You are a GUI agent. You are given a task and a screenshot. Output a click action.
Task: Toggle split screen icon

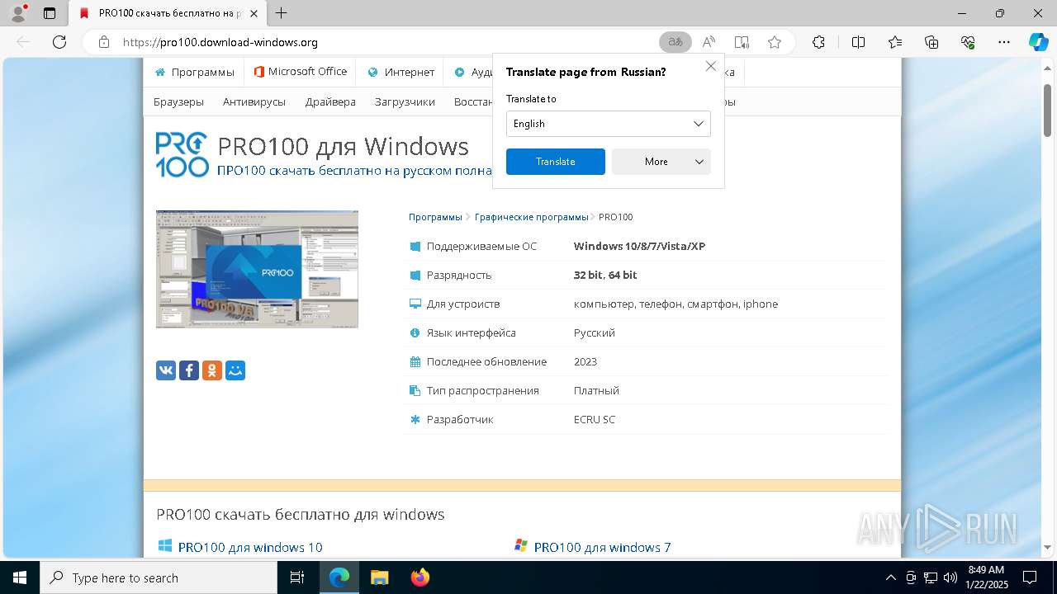coord(859,42)
